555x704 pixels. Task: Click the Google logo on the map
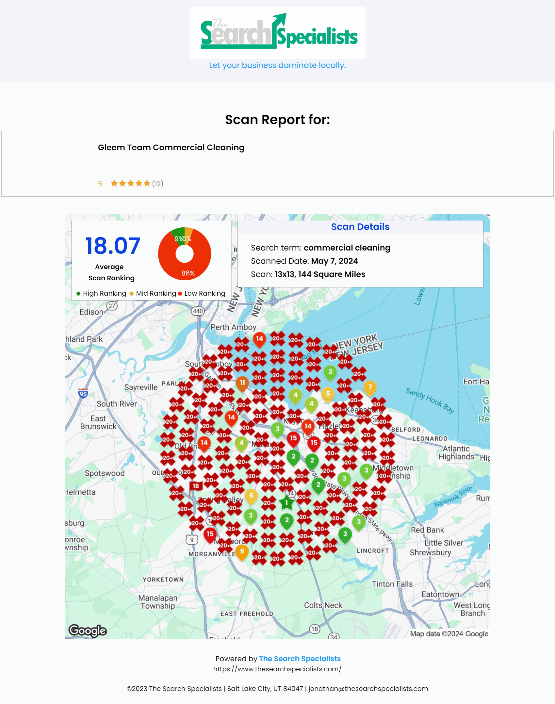[x=88, y=630]
